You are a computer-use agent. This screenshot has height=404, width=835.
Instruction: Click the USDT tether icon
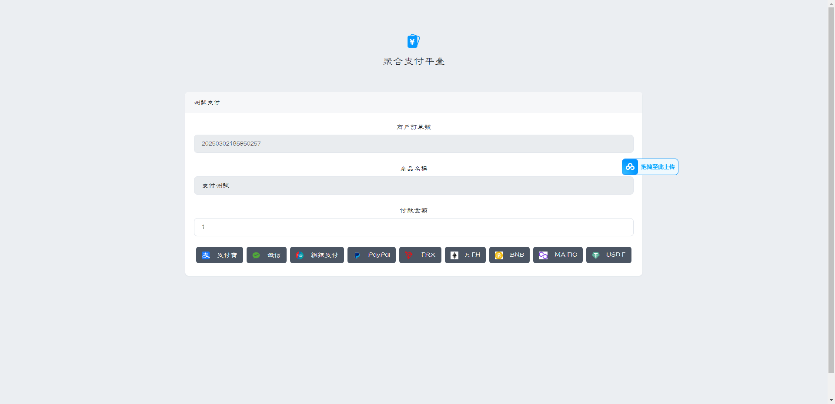click(595, 255)
